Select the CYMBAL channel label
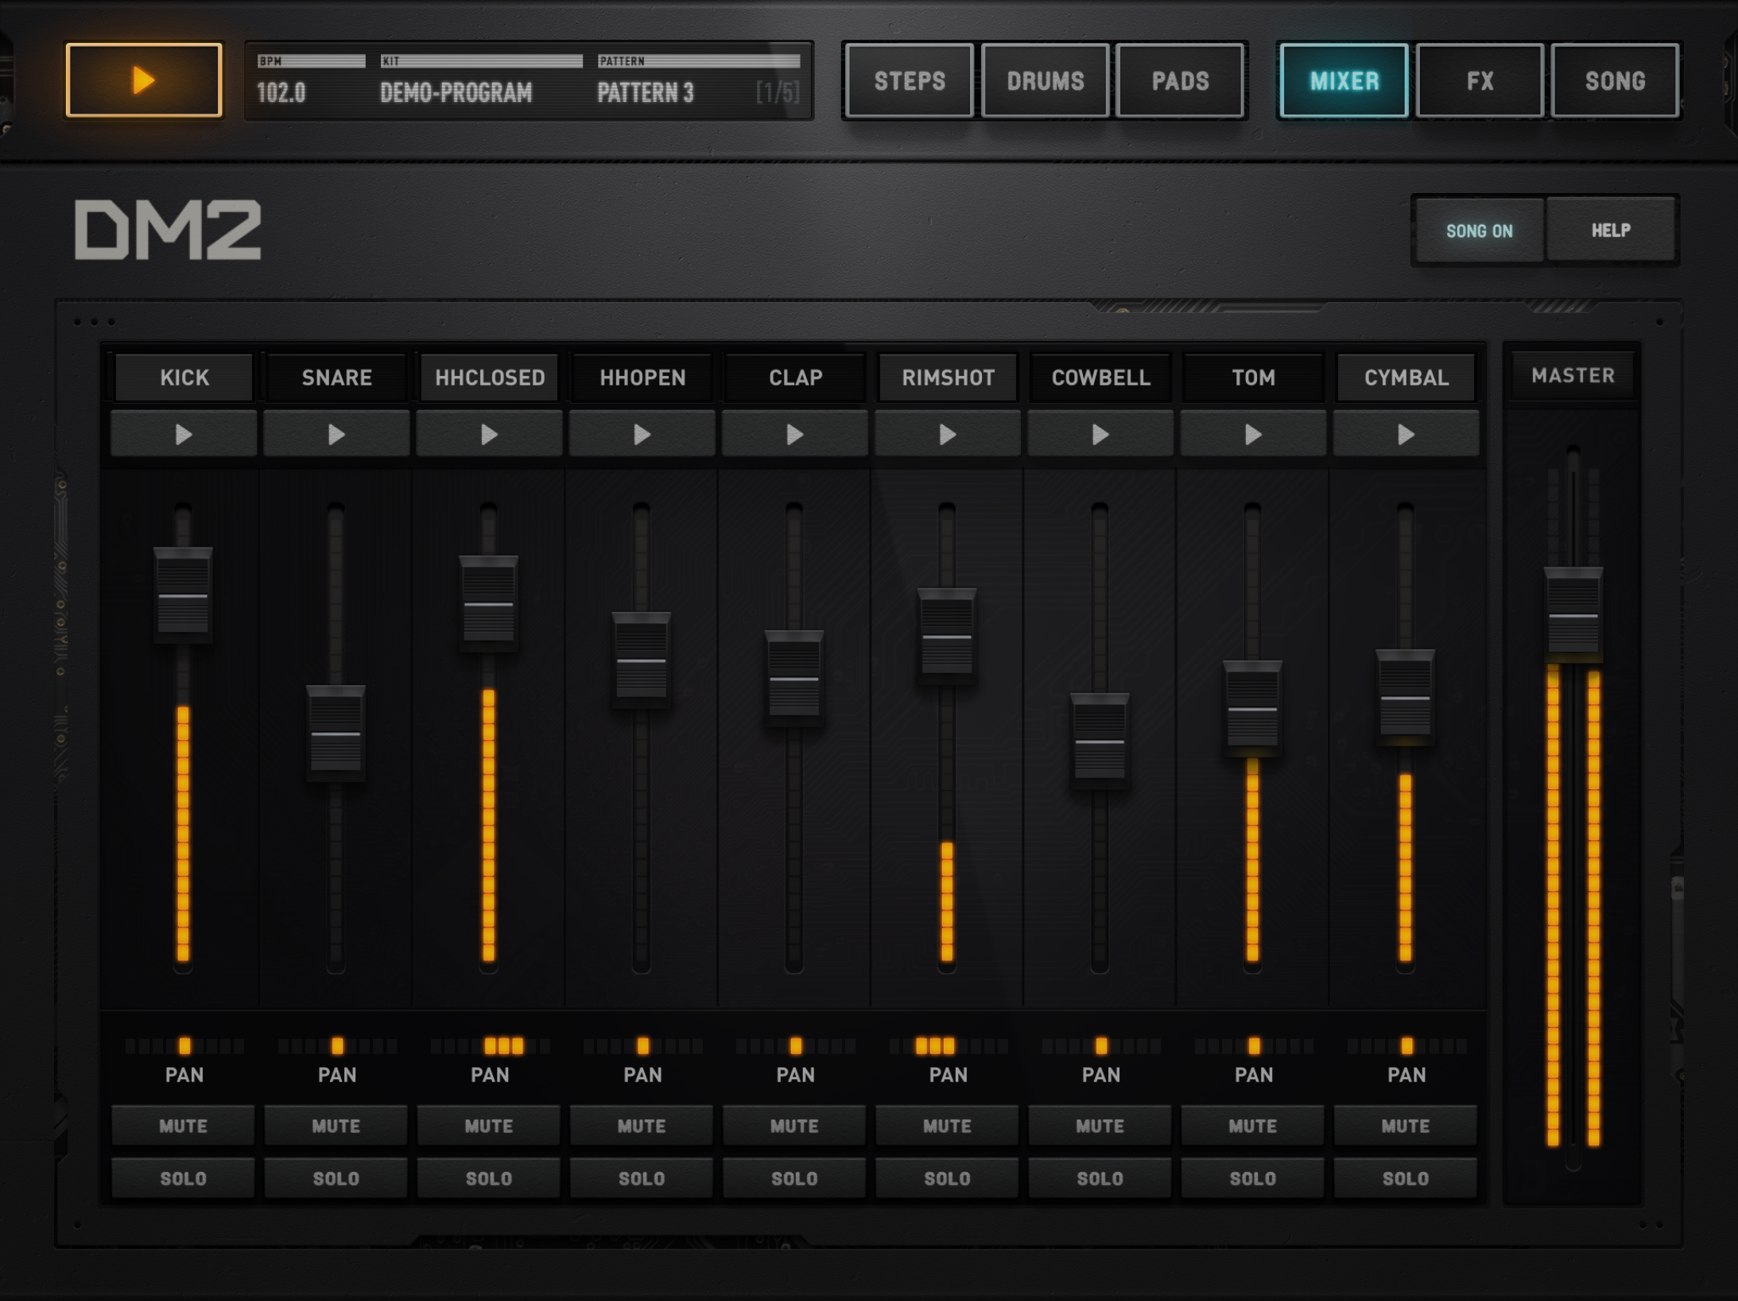The height and width of the screenshot is (1301, 1738). (1405, 377)
